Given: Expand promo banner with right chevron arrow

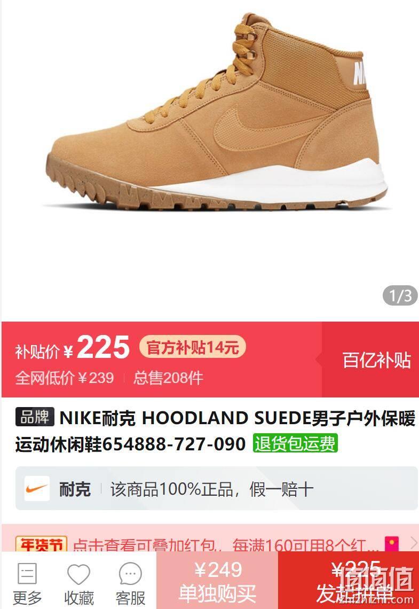Looking at the screenshot, I should tap(413, 543).
